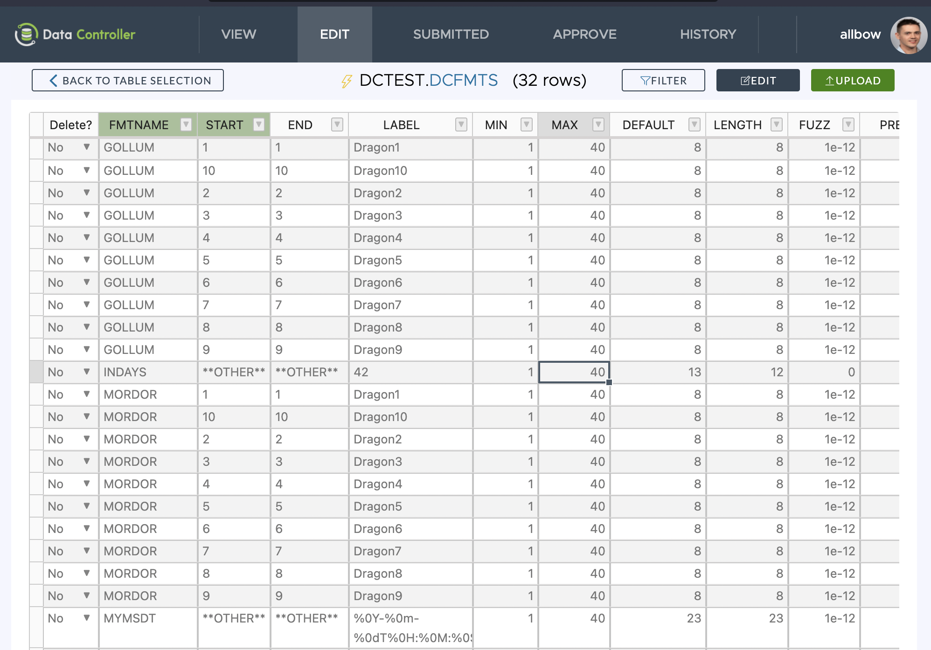This screenshot has height=650, width=931.
Task: Select the MYMSDT row header cell
Action: pyautogui.click(x=36, y=627)
